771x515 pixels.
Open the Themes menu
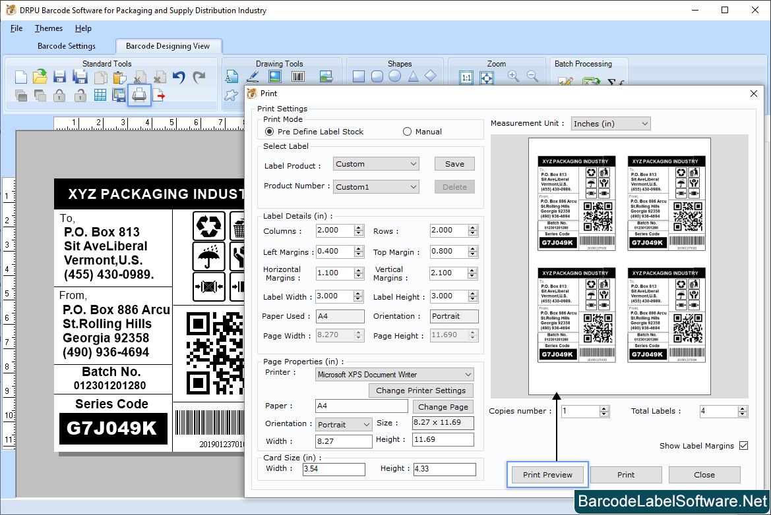click(x=48, y=28)
